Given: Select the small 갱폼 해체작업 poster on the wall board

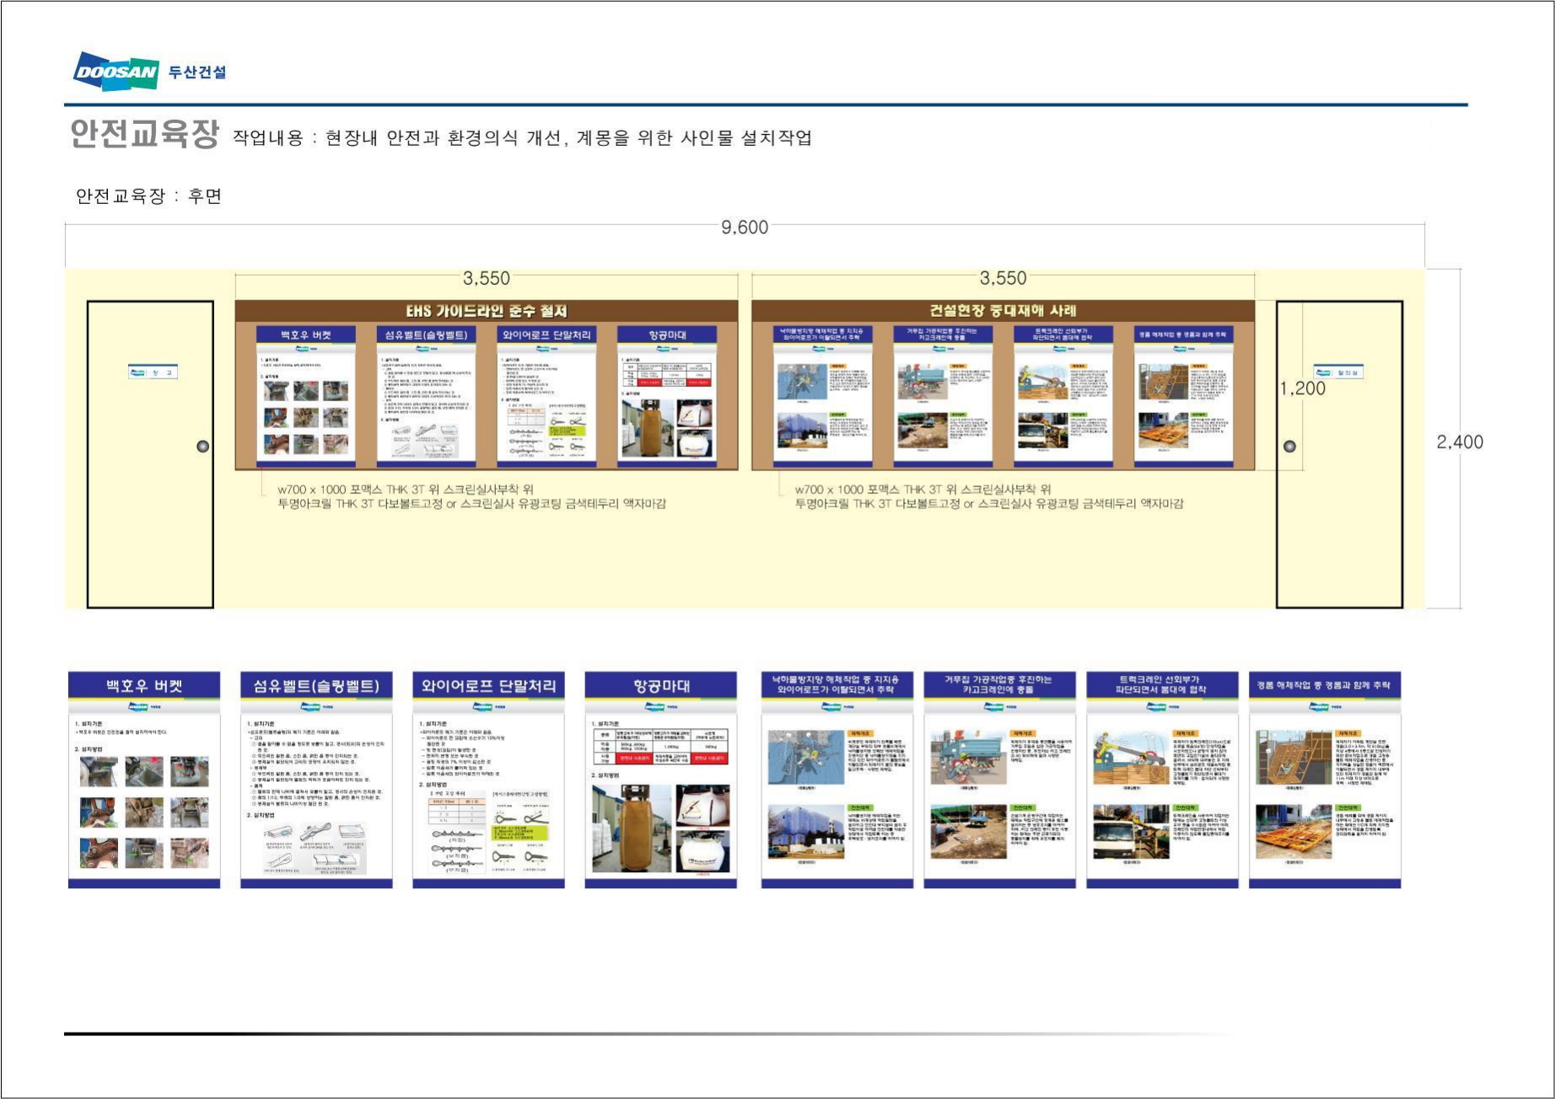Looking at the screenshot, I should pos(1184,395).
